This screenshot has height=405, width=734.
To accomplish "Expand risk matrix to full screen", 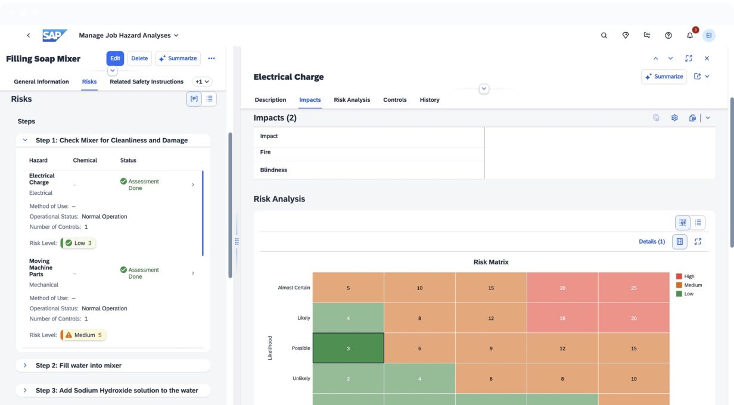I will tap(698, 241).
